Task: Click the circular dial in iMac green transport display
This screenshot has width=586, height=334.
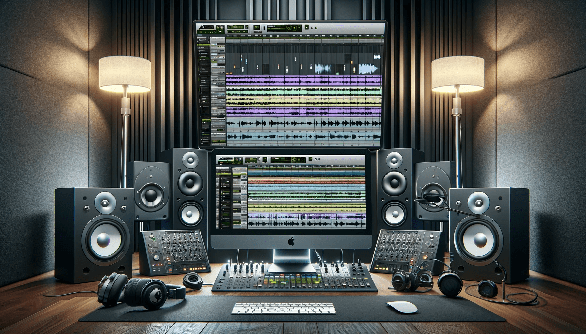Action: coord(294,159)
